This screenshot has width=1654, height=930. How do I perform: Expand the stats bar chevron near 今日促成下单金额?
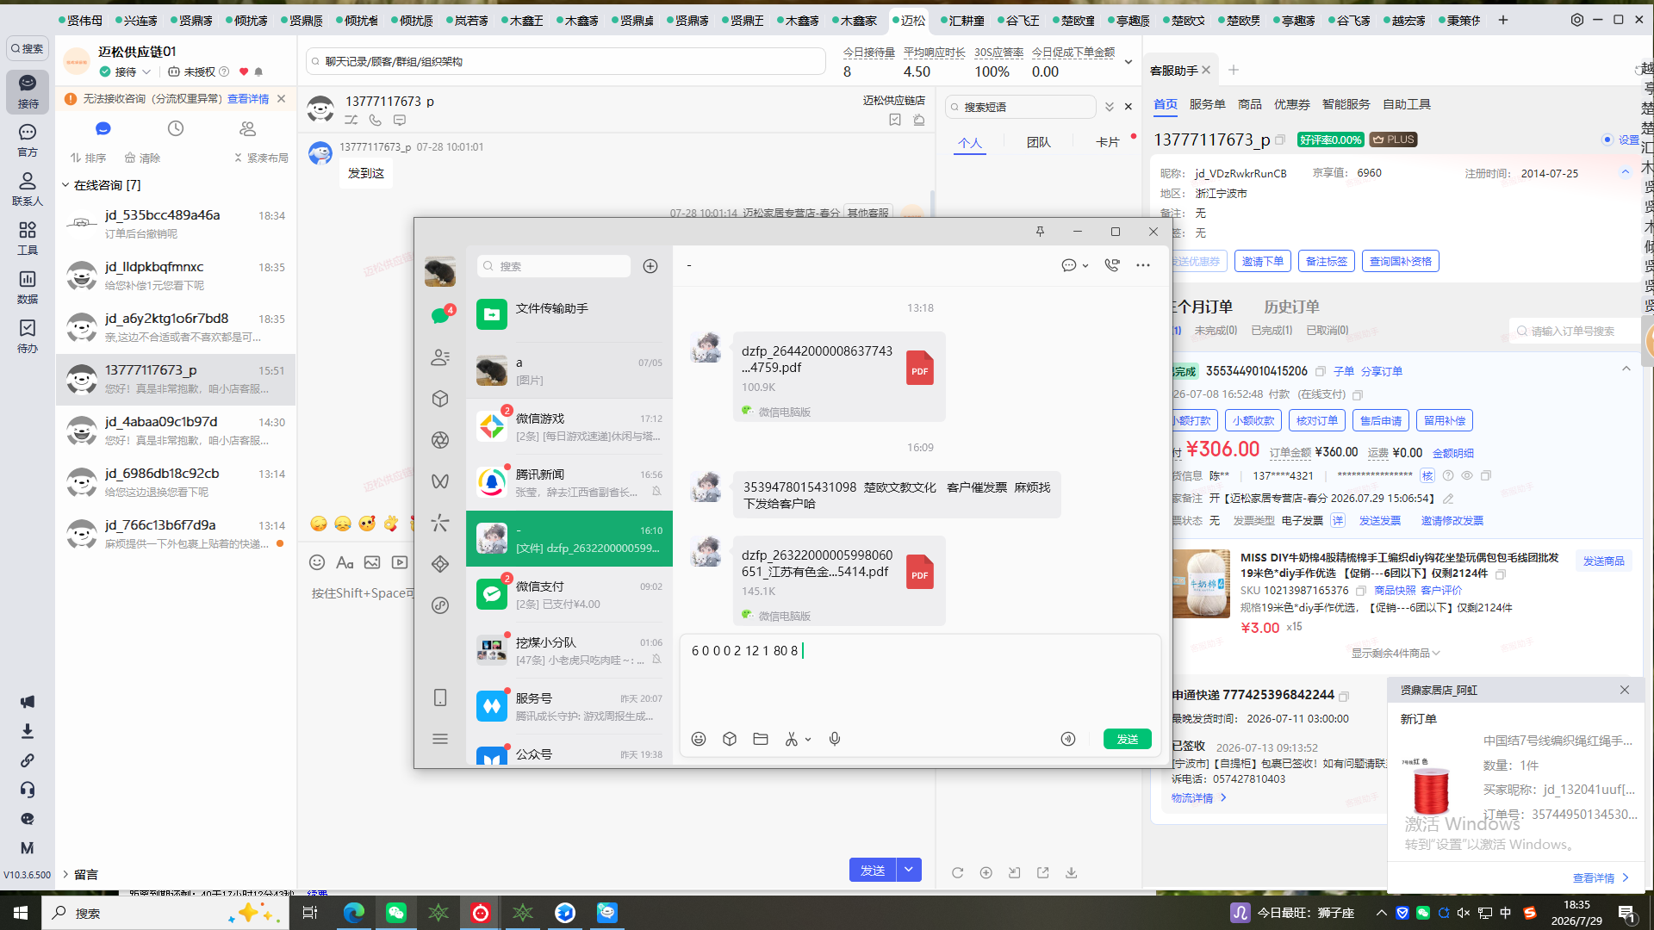click(x=1129, y=62)
